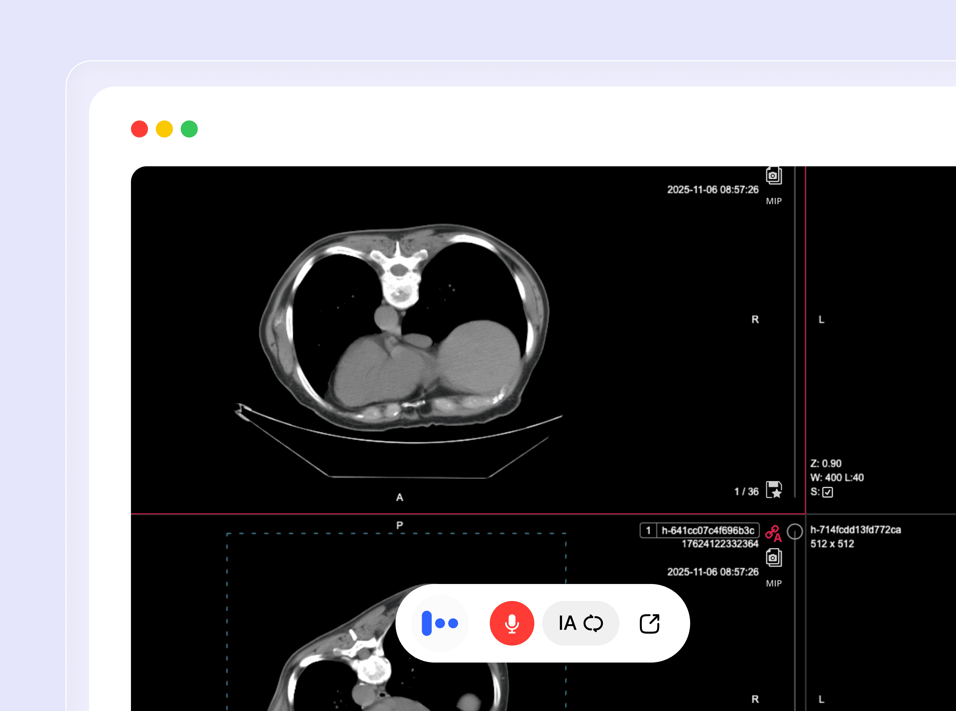The image size is (956, 711).
Task: Toggle MIP in the upper viewport
Action: (x=773, y=201)
